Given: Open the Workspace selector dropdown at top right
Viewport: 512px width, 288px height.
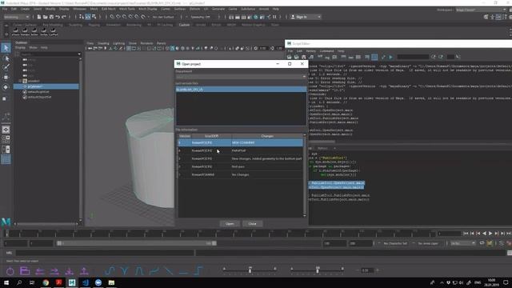Looking at the screenshot, I should [x=480, y=10].
